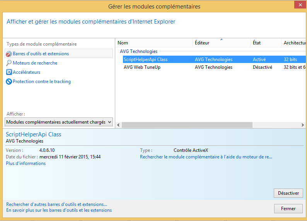Click file date mercredi 11 février 2015
The height and width of the screenshot is (221, 307).
point(70,157)
